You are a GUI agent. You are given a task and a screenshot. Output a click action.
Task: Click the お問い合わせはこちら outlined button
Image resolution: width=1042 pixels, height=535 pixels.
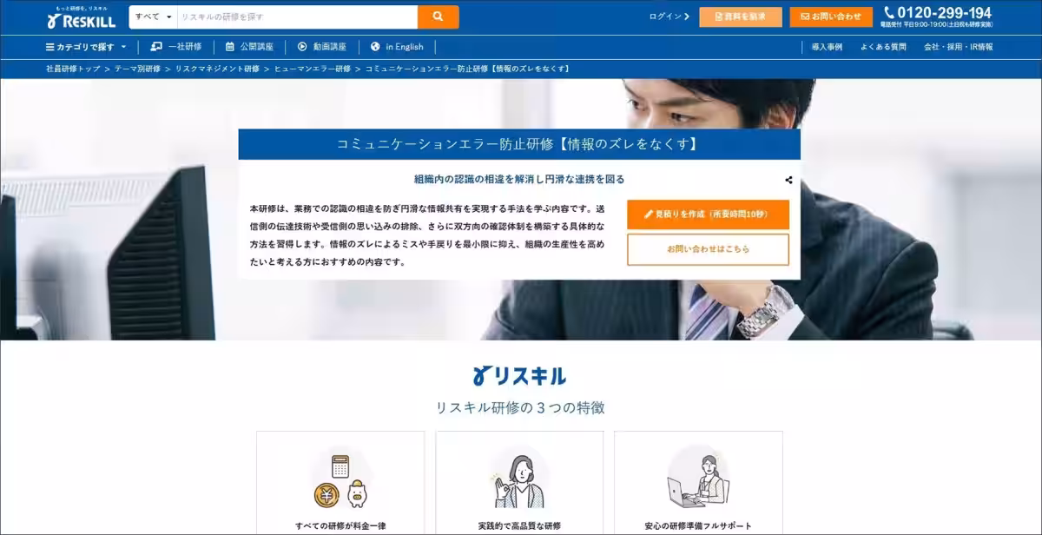pos(708,249)
